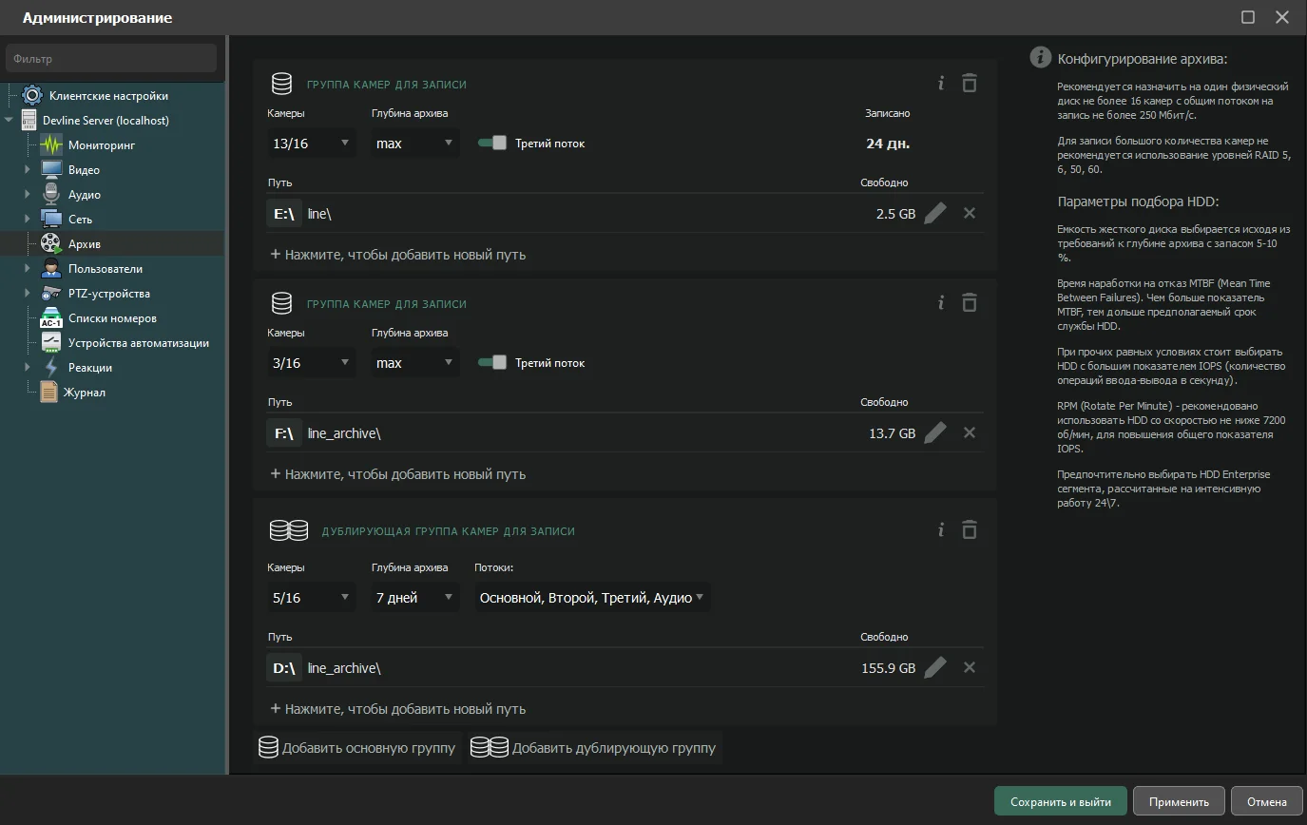The image size is (1307, 825).
Task: Click the info icon of the duplicate recording group
Action: [941, 530]
